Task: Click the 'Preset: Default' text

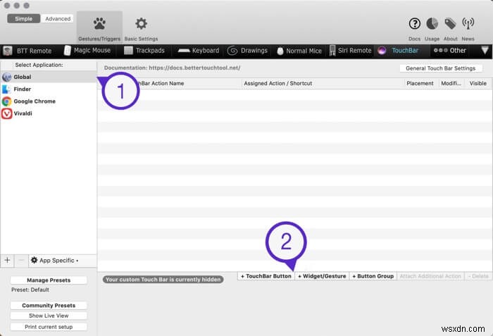Action: pyautogui.click(x=30, y=290)
